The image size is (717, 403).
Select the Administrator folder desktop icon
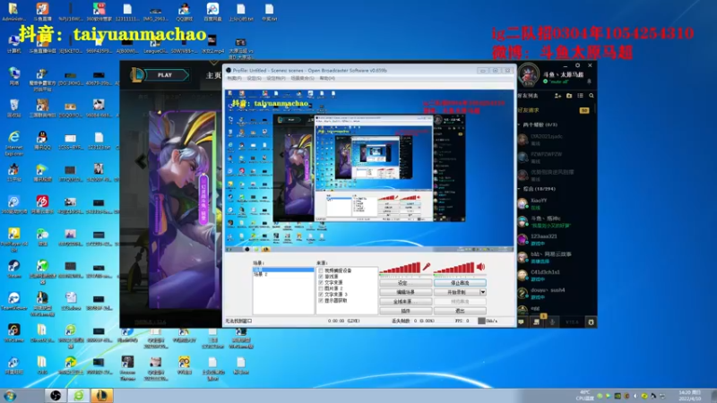(x=13, y=12)
